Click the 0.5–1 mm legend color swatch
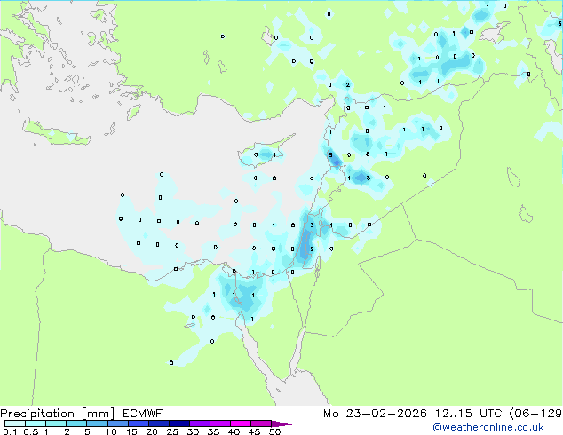Image resolution: width=563 pixels, height=435 pixels. coord(36,423)
